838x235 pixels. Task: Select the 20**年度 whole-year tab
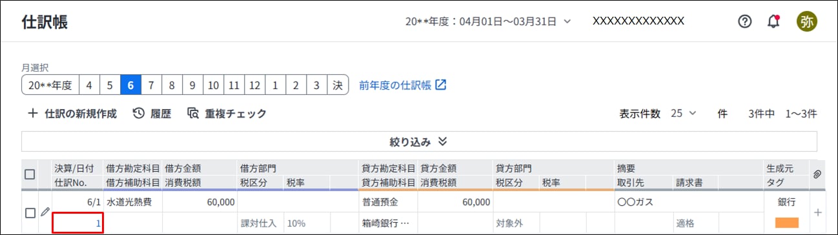tap(50, 85)
